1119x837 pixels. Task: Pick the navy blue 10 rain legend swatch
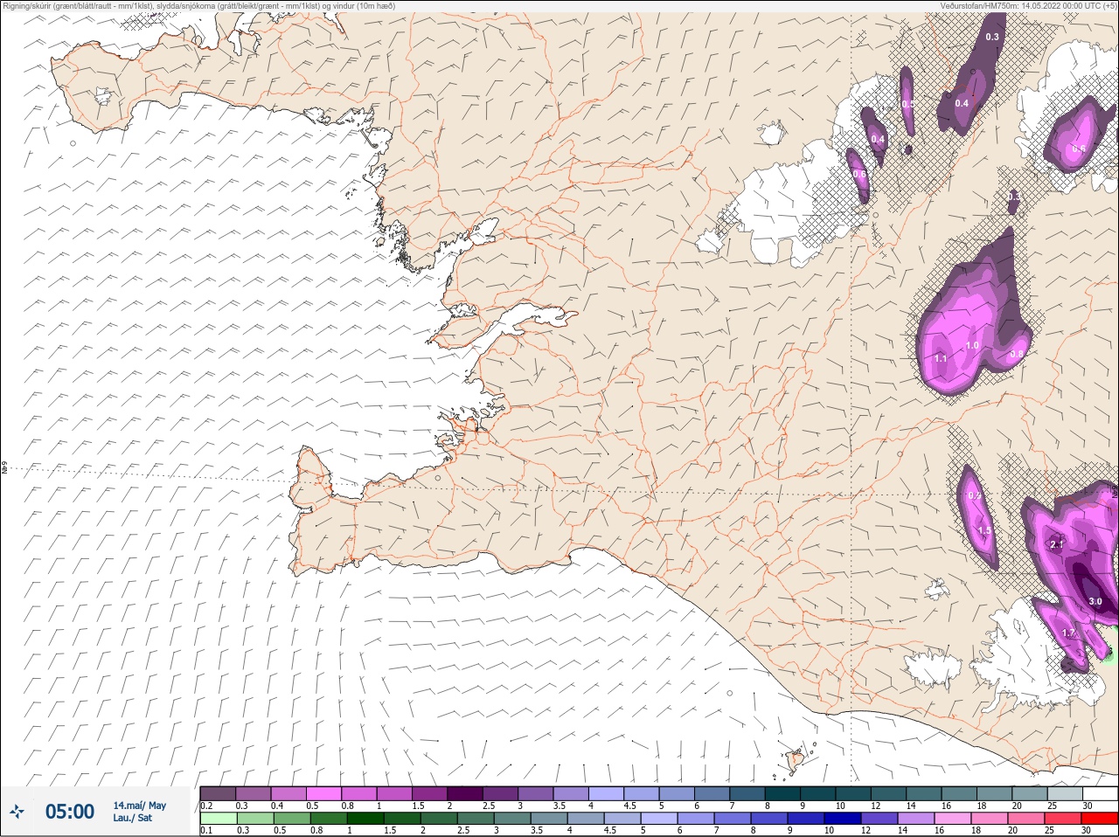point(842,819)
